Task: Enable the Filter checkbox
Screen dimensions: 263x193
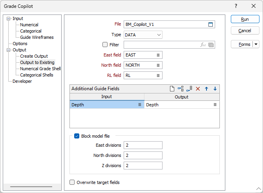Action: point(105,45)
